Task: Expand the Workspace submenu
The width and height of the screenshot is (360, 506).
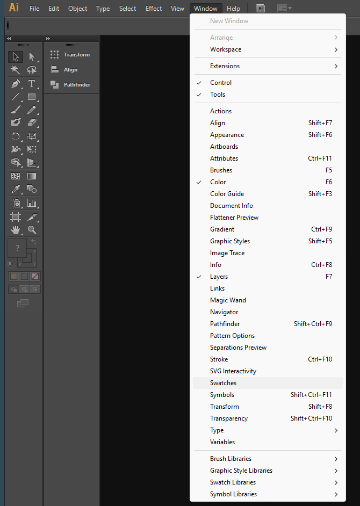Action: (x=268, y=49)
